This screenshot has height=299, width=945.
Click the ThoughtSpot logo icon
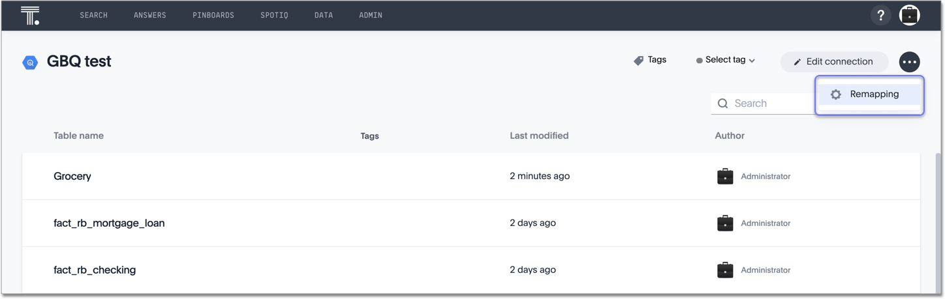[30, 15]
